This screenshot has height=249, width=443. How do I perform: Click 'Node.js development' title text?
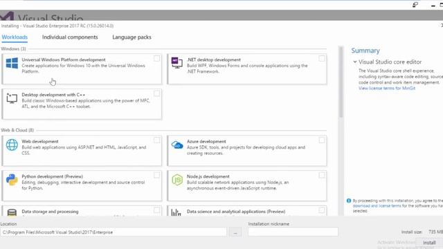(208, 176)
